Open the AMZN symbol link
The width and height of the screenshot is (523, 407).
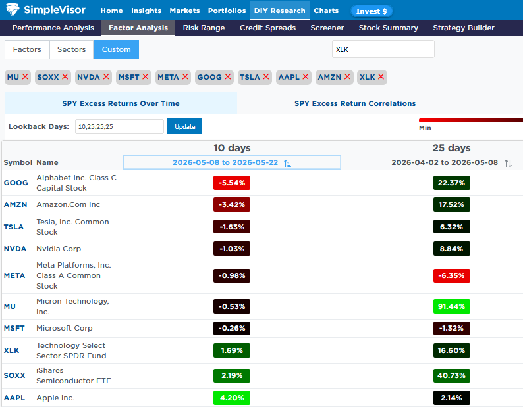tap(15, 204)
